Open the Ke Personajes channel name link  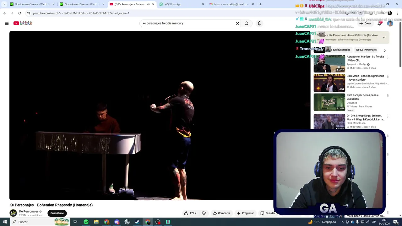coord(29,212)
